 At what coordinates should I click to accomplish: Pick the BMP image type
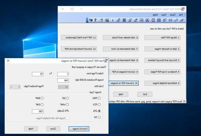coord(42,98)
